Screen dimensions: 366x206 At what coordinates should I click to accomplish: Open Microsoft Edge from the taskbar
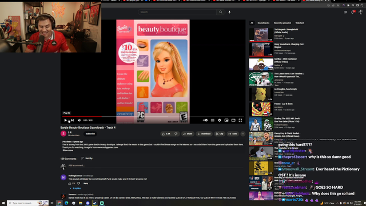[66, 203]
